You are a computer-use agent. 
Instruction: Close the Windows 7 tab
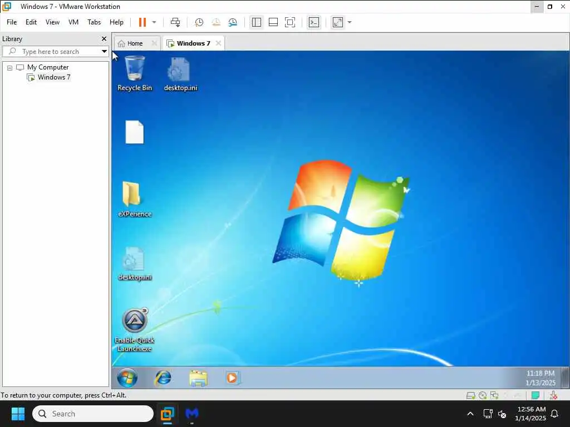(218, 43)
